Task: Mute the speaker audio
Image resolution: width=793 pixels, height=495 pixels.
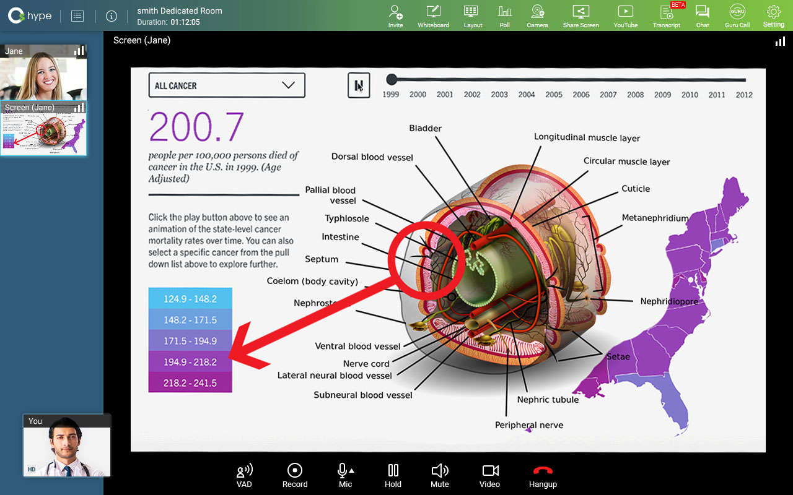Action: tap(440, 475)
